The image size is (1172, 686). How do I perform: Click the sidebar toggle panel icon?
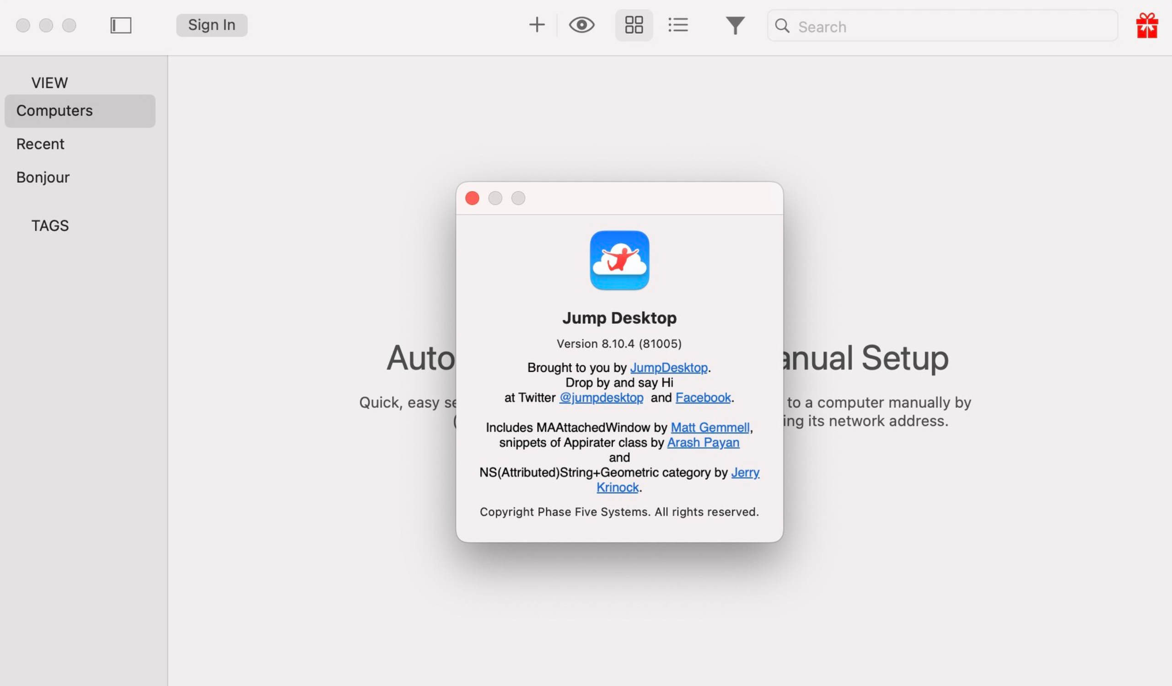pos(120,25)
